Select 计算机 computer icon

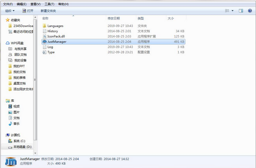(x=8, y=135)
